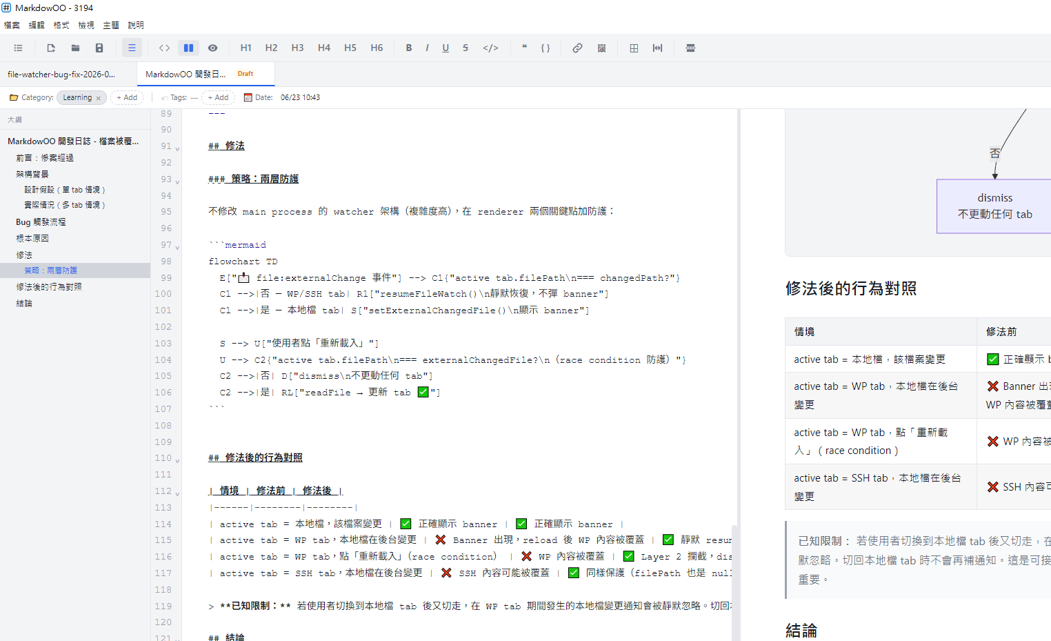Add a new tag
1051x641 pixels.
(x=218, y=97)
